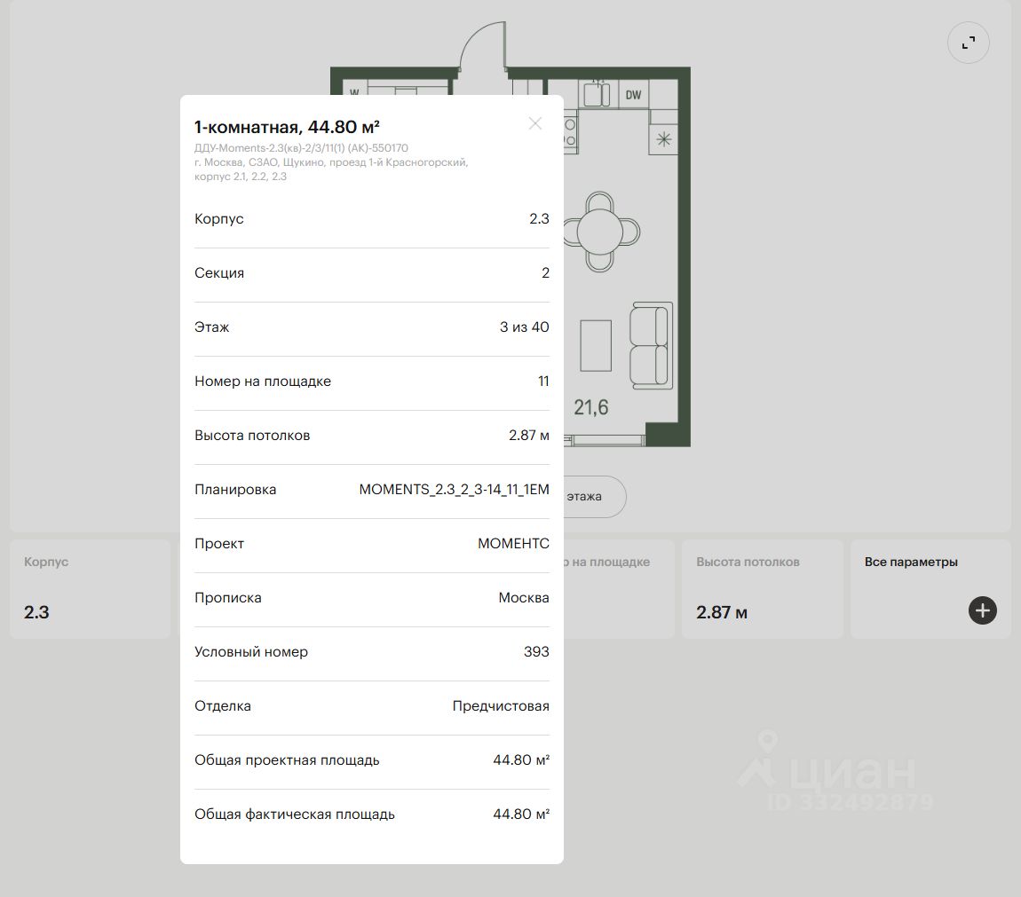Click the Секция row label
The height and width of the screenshot is (897, 1021).
218,272
